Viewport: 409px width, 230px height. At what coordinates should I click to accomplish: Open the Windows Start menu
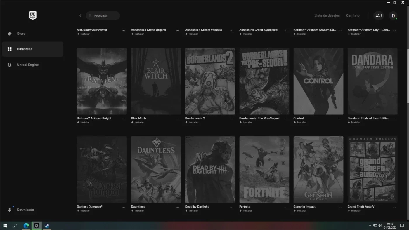[5, 226]
